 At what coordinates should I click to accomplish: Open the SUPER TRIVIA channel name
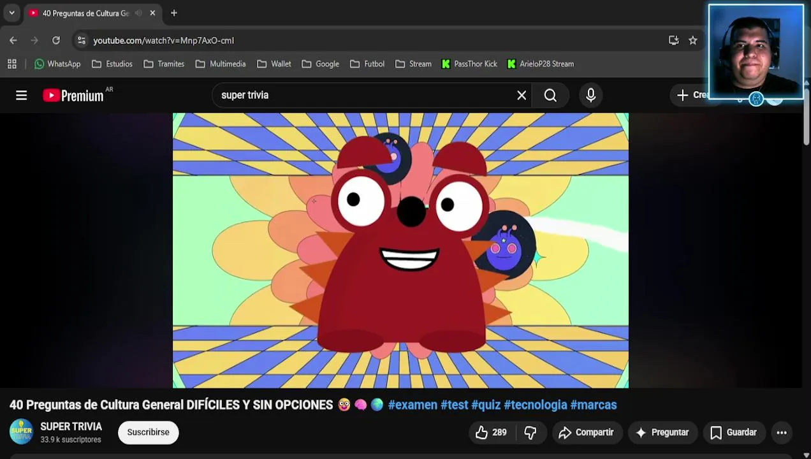tap(71, 426)
